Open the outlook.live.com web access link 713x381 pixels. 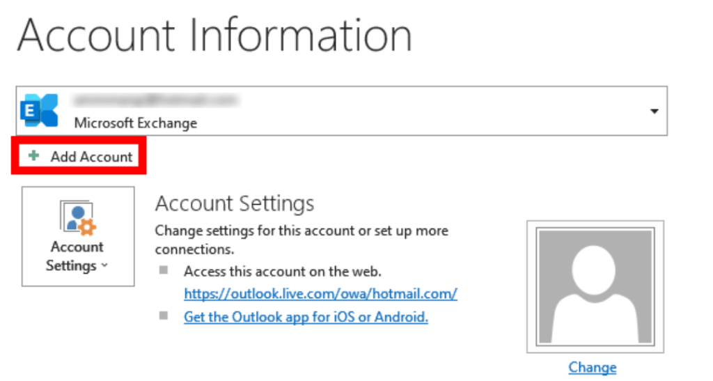pyautogui.click(x=320, y=294)
